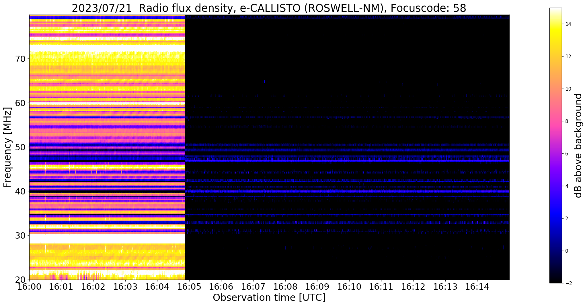Click the colorbar tick value 8
The height and width of the screenshot is (306, 587).
coord(566,121)
